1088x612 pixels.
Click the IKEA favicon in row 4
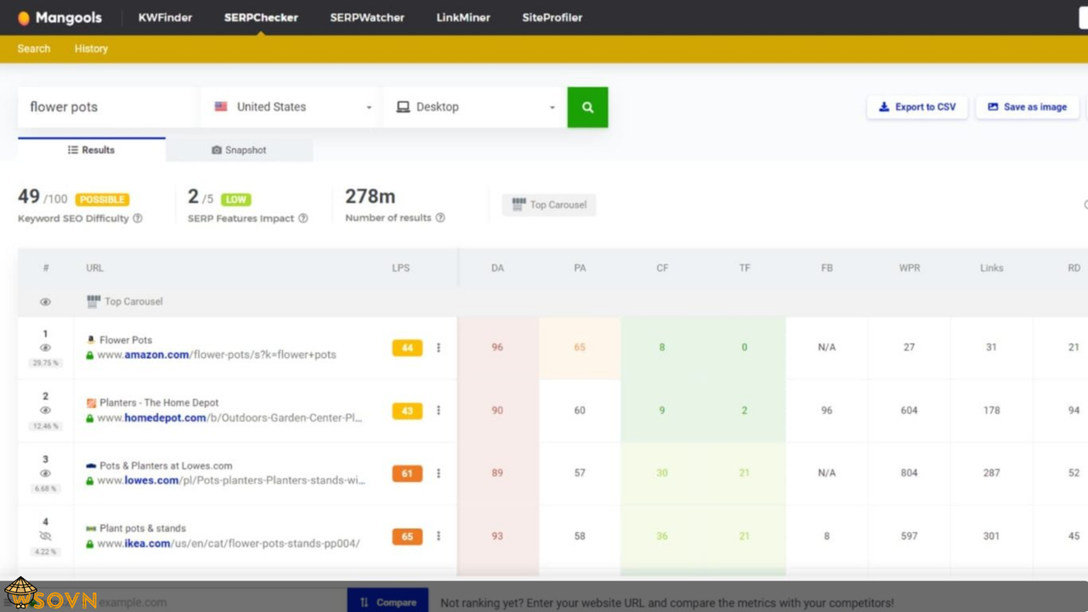click(91, 529)
